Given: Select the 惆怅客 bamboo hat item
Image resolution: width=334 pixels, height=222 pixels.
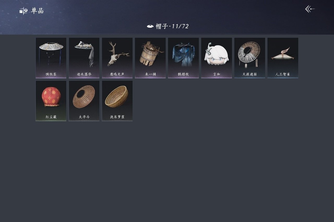Looking at the screenshot, I should 51,58.
